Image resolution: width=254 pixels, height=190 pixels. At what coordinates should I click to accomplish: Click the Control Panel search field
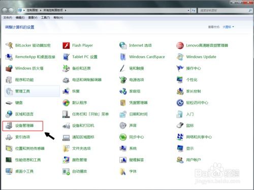pos(225,11)
